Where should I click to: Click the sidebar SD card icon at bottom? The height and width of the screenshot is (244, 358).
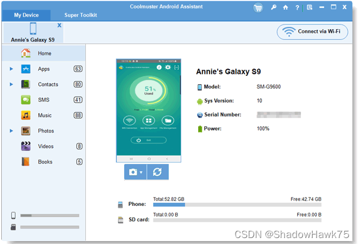click(13, 227)
